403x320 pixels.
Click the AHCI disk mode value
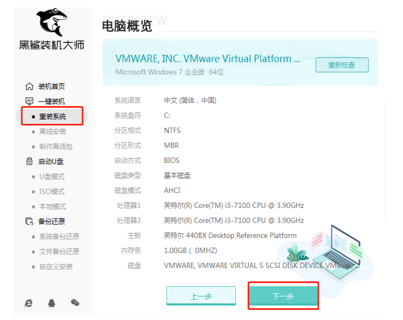(x=172, y=190)
